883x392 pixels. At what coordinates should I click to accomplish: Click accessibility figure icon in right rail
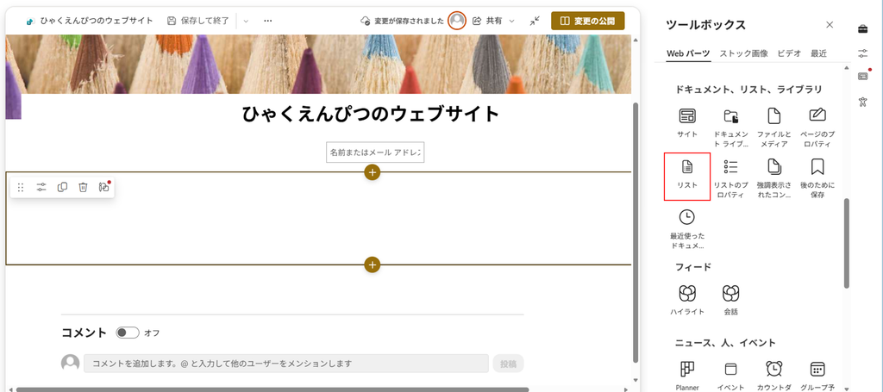(862, 102)
